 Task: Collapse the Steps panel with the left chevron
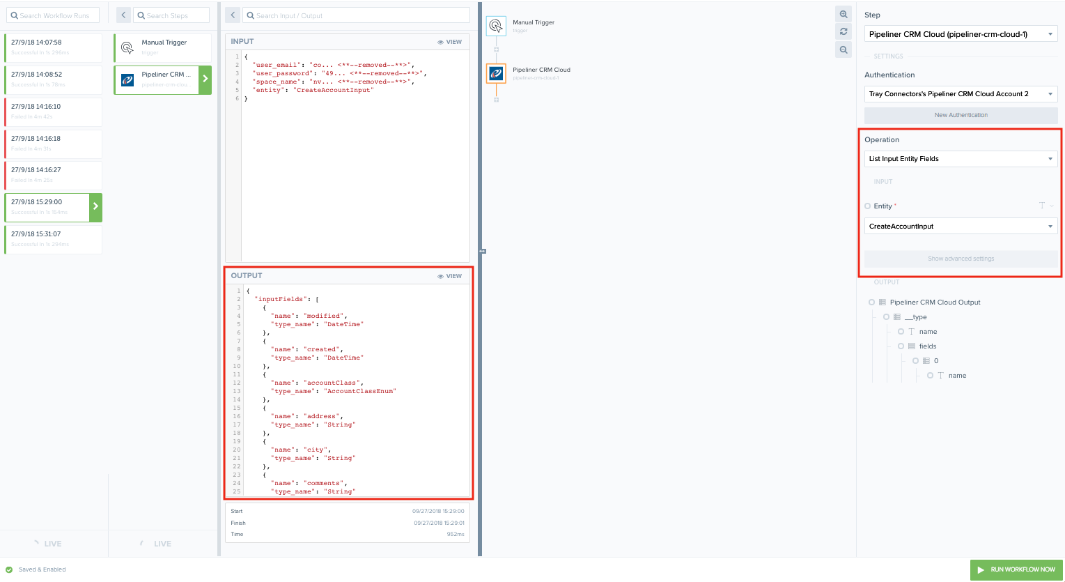coord(123,15)
